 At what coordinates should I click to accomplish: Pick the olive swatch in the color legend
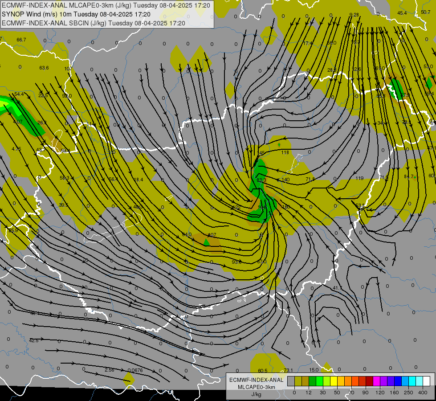coord(298,381)
